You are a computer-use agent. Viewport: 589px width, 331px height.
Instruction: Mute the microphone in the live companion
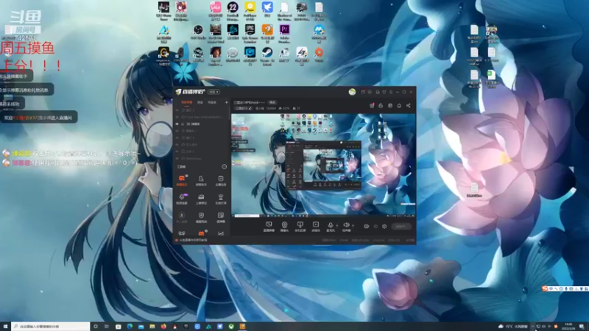[331, 226]
